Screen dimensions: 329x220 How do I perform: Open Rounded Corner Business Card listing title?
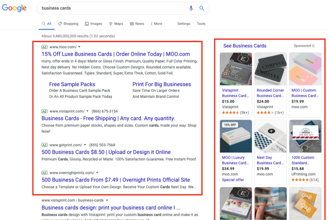(270, 93)
